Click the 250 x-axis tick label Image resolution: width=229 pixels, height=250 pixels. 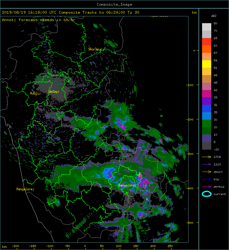click(170, 246)
